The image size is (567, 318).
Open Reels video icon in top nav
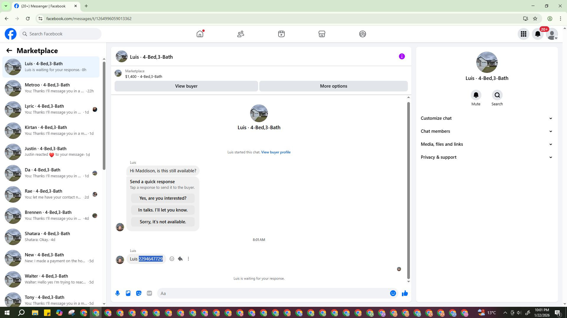click(281, 34)
